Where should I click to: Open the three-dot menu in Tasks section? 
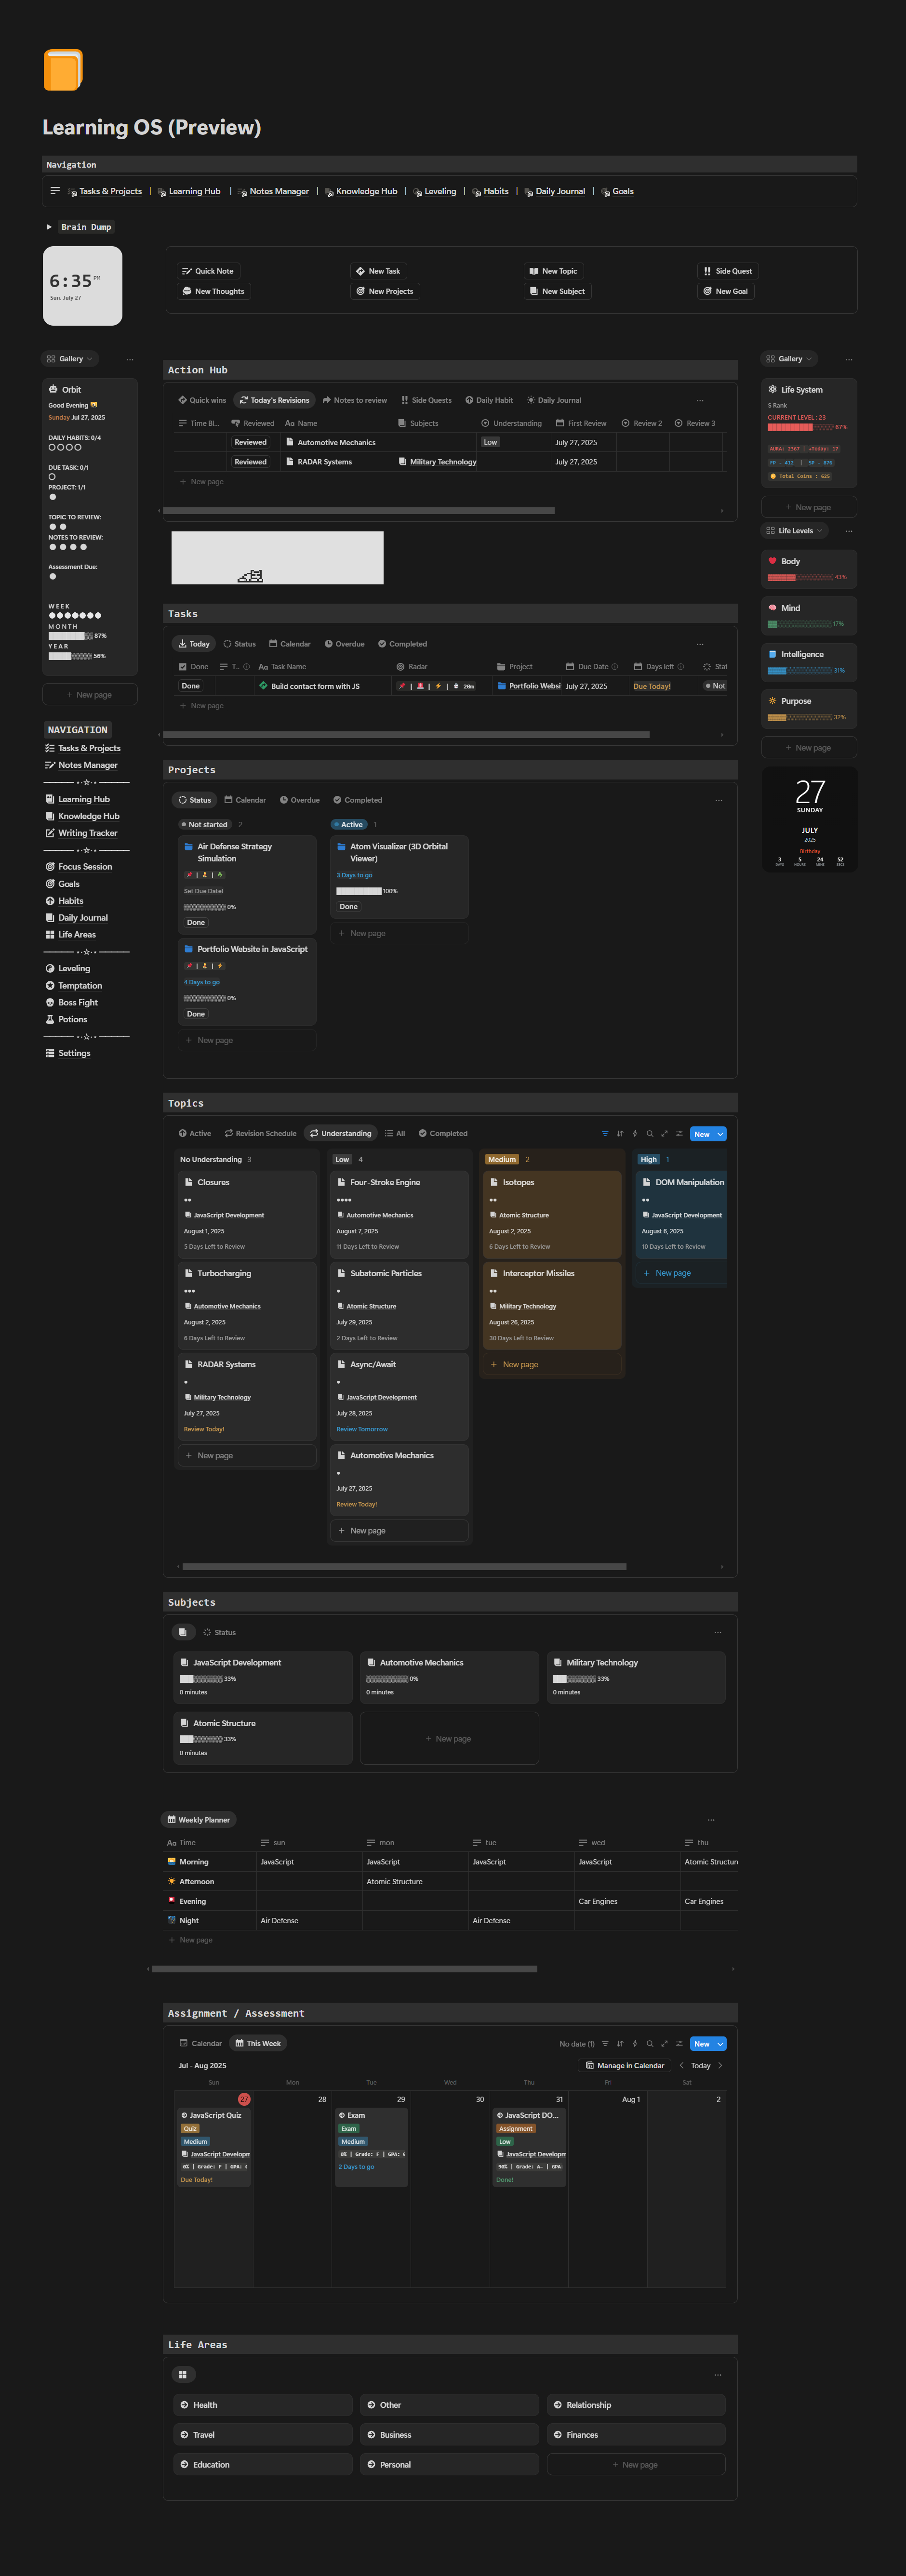700,644
